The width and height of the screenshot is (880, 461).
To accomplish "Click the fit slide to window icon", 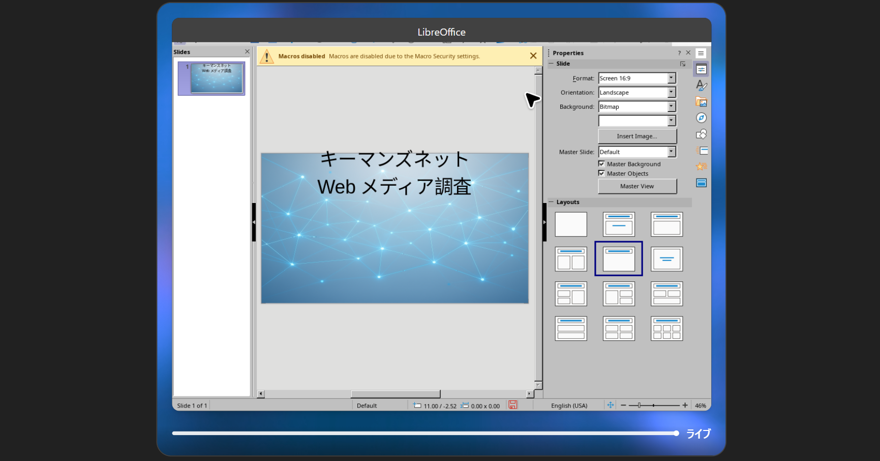I will point(610,405).
